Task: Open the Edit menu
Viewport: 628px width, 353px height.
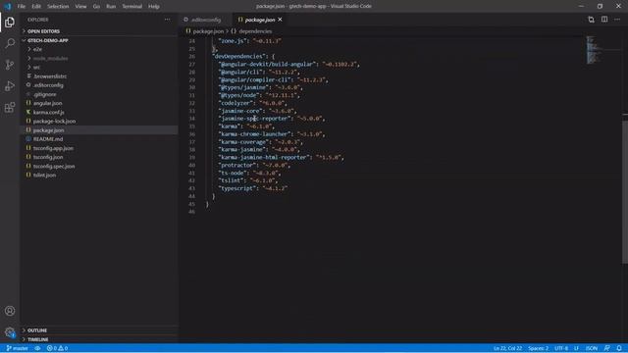Action: (36, 7)
